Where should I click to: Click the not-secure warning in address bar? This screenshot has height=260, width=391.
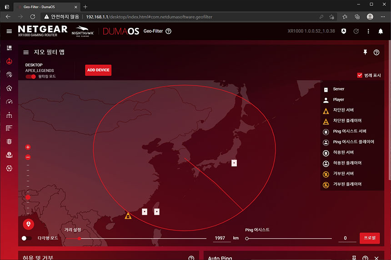(x=61, y=17)
